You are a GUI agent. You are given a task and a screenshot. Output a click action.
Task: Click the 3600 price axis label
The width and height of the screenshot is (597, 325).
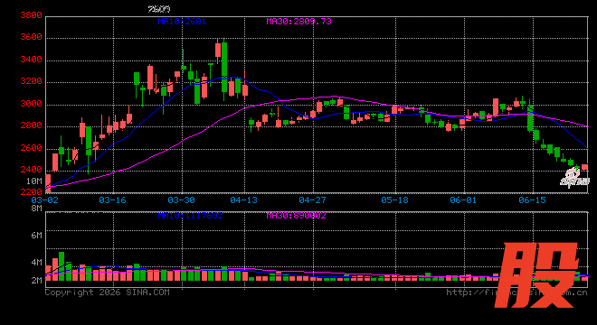(x=31, y=37)
